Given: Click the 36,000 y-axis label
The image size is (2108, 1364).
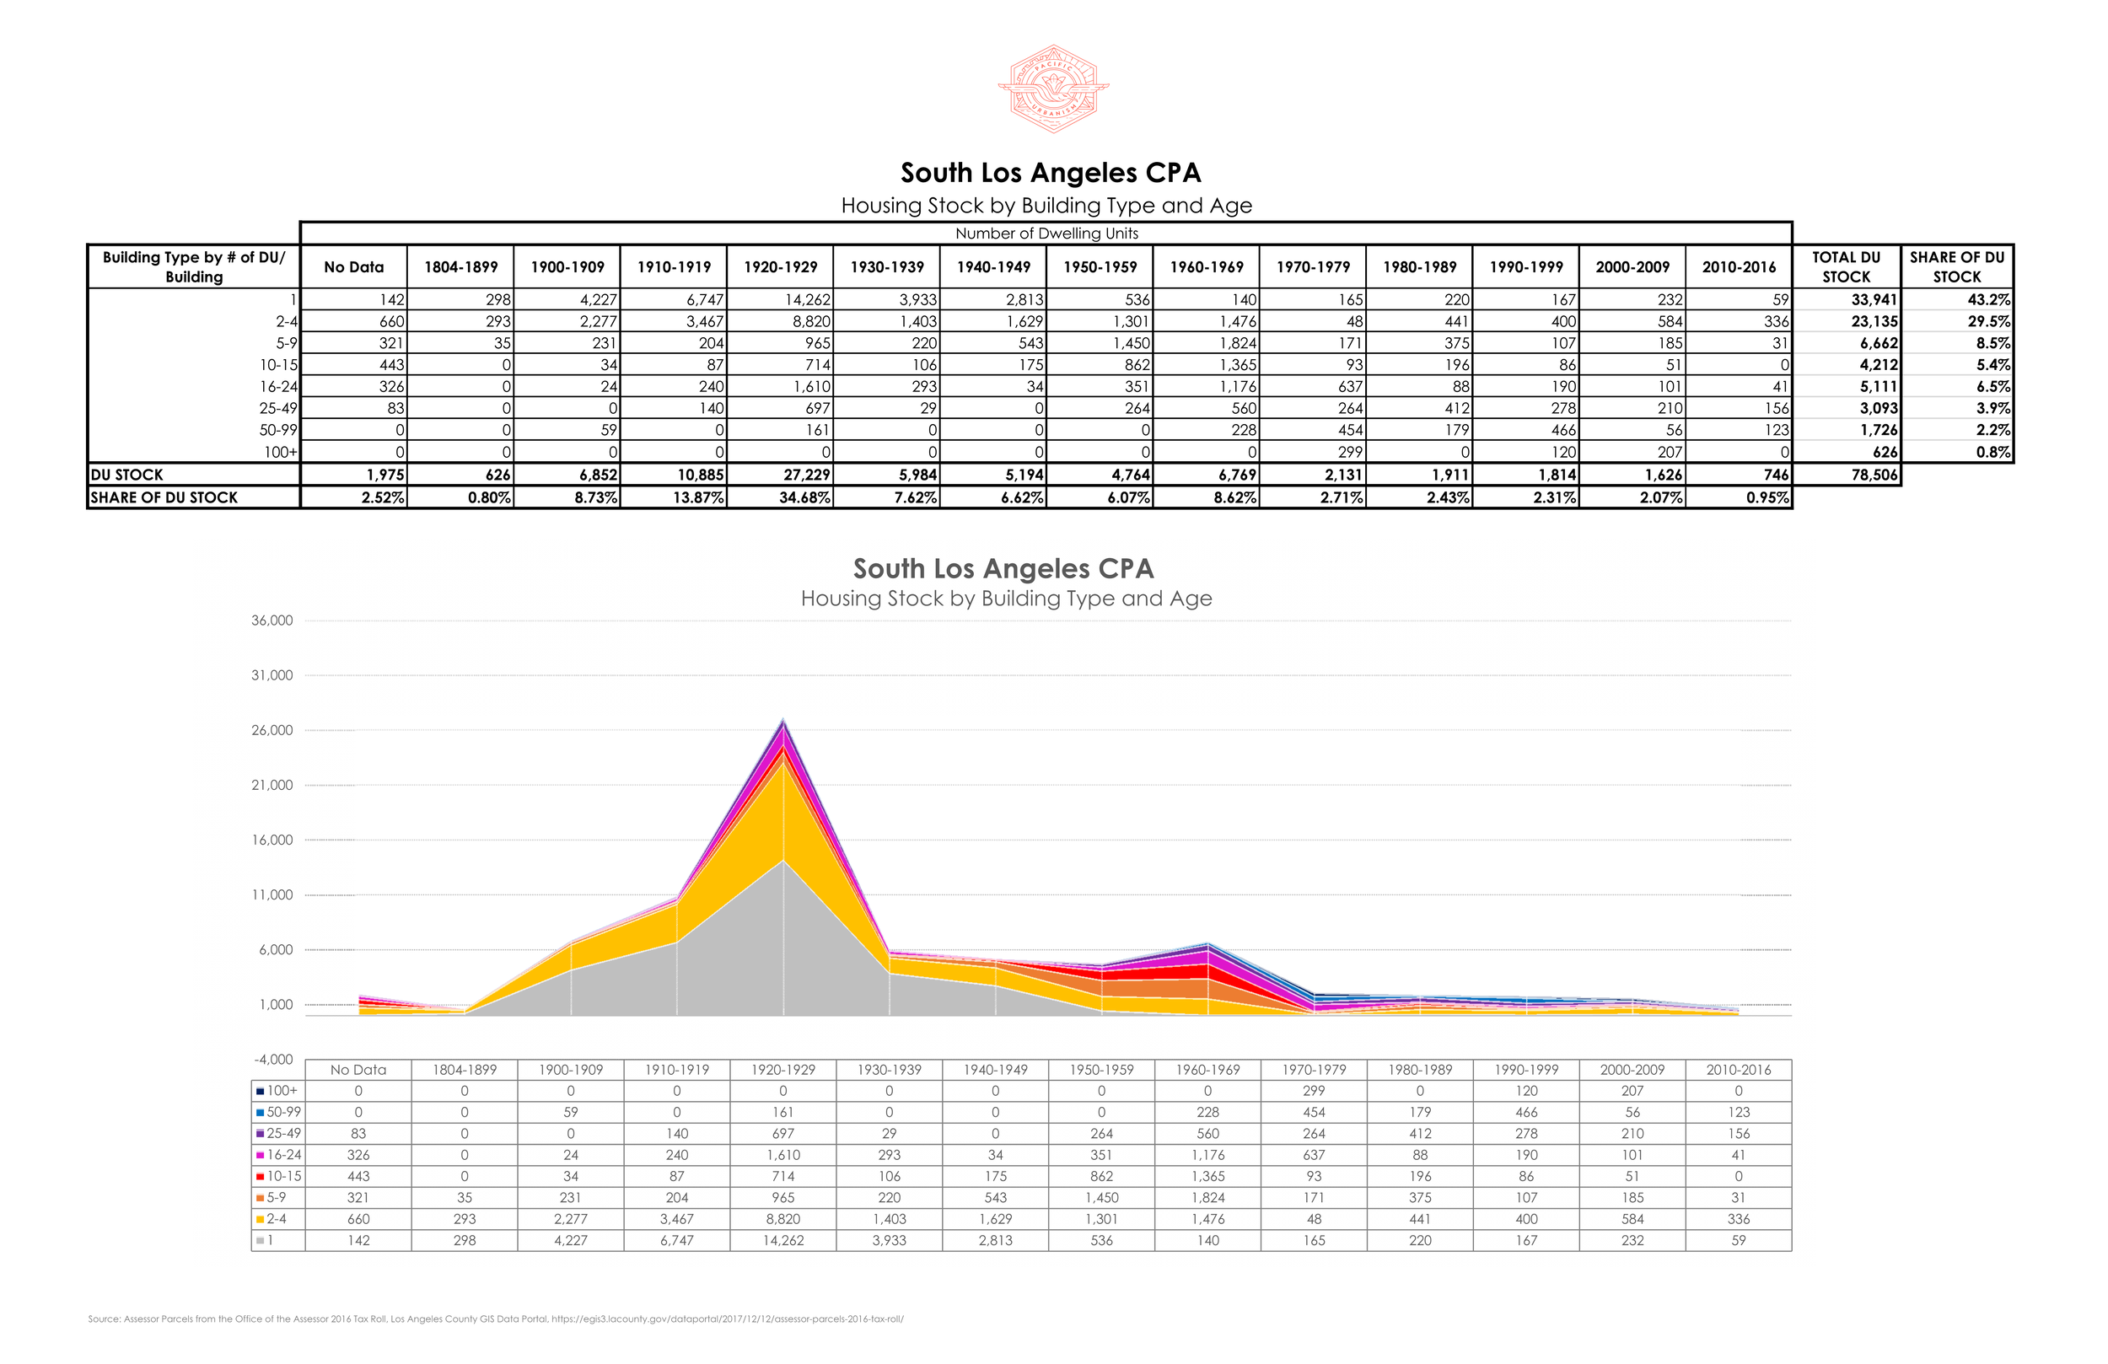Looking at the screenshot, I should coord(272,621).
